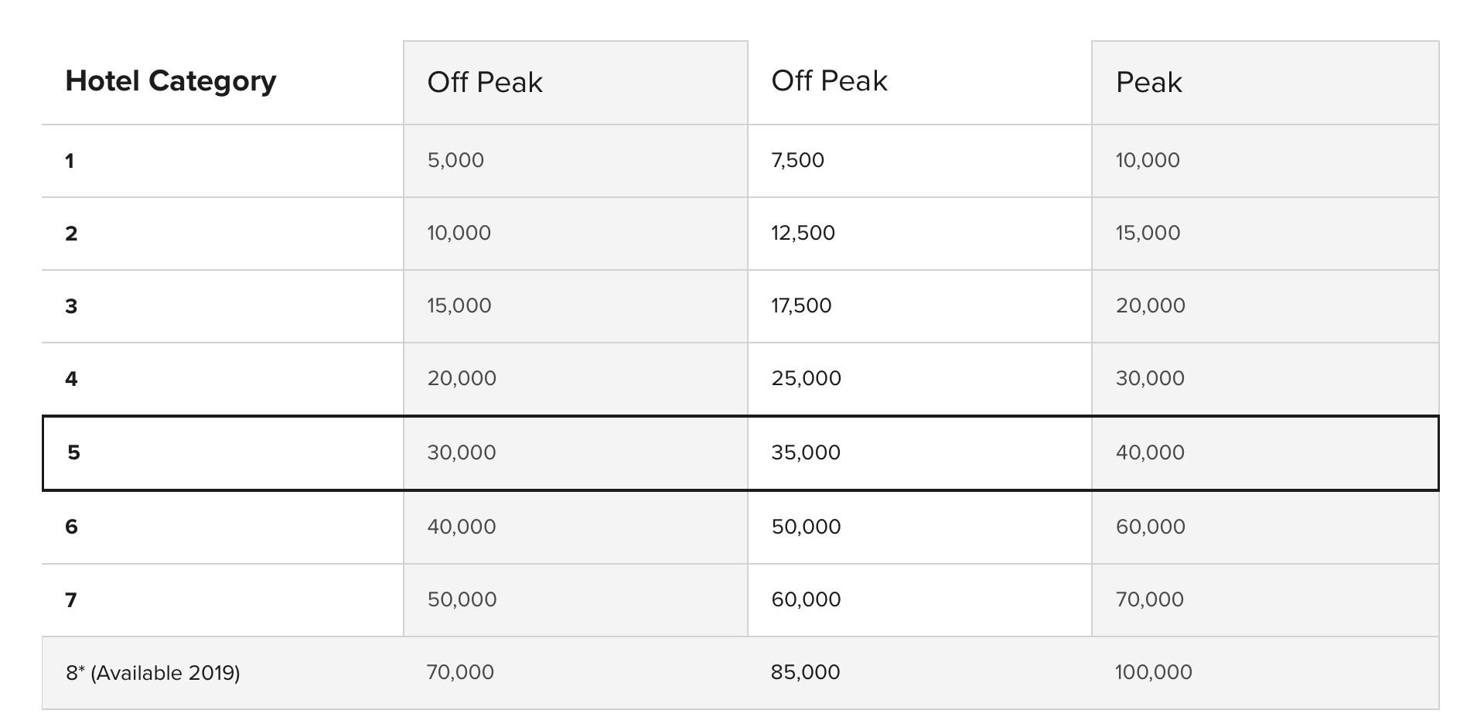The height and width of the screenshot is (727, 1477).
Task: Select category 1 Peak value 10,000
Action: pyautogui.click(x=1148, y=160)
